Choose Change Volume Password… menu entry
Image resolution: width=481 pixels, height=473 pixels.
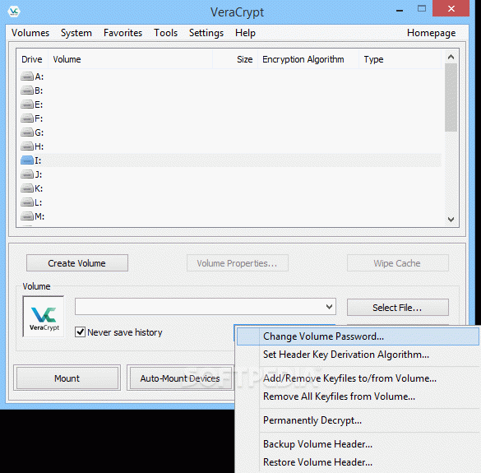point(358,336)
